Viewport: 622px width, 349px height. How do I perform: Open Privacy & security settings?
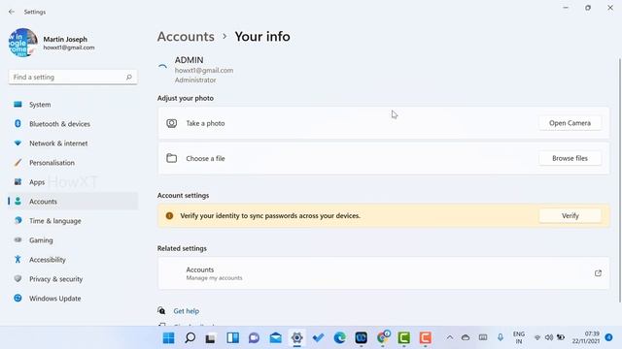click(x=73, y=279)
